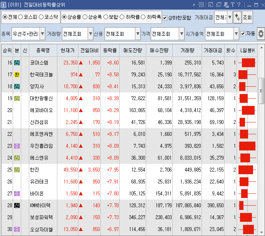This screenshot has width=265, height=236.
Task: Click the 대한광통신 price 4,005
Action: tap(72, 98)
